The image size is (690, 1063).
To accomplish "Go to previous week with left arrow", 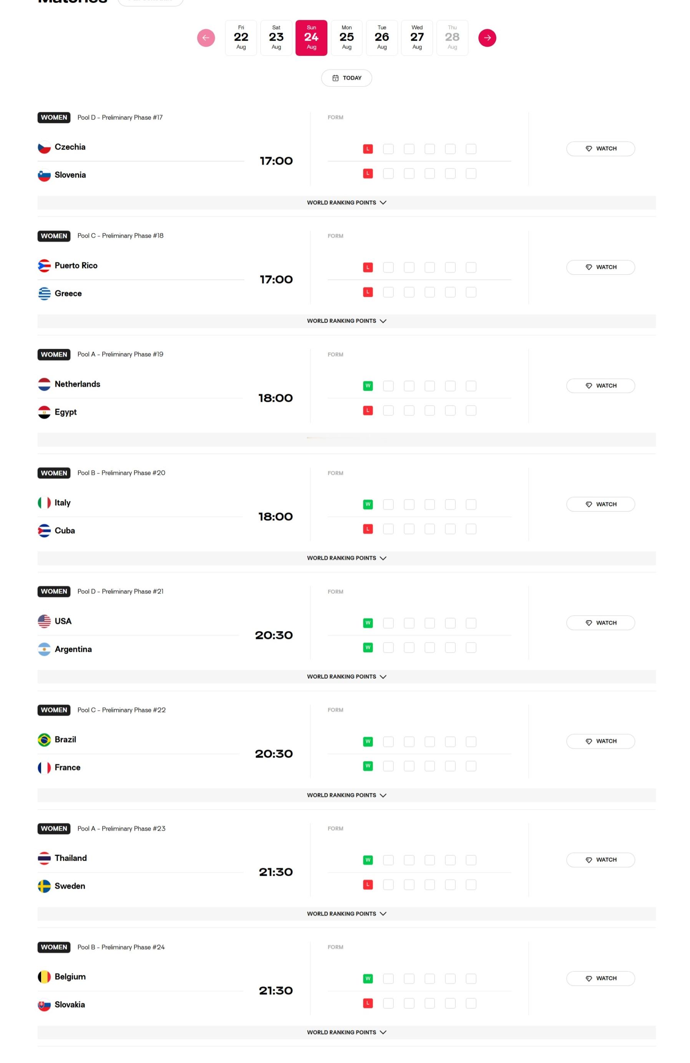I will pos(206,38).
